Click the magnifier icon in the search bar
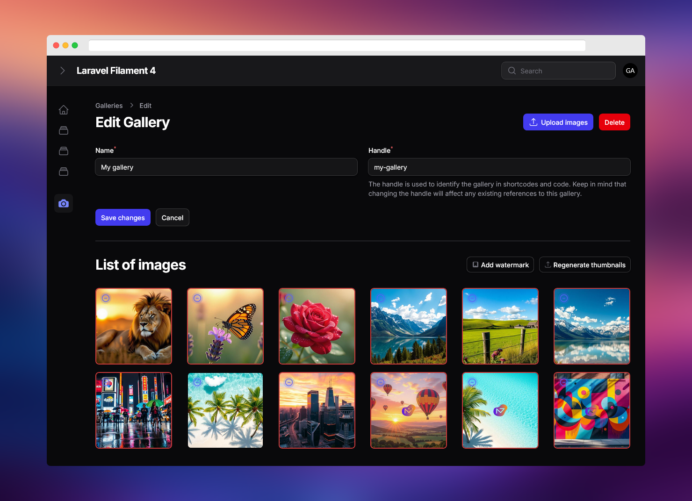 [512, 71]
